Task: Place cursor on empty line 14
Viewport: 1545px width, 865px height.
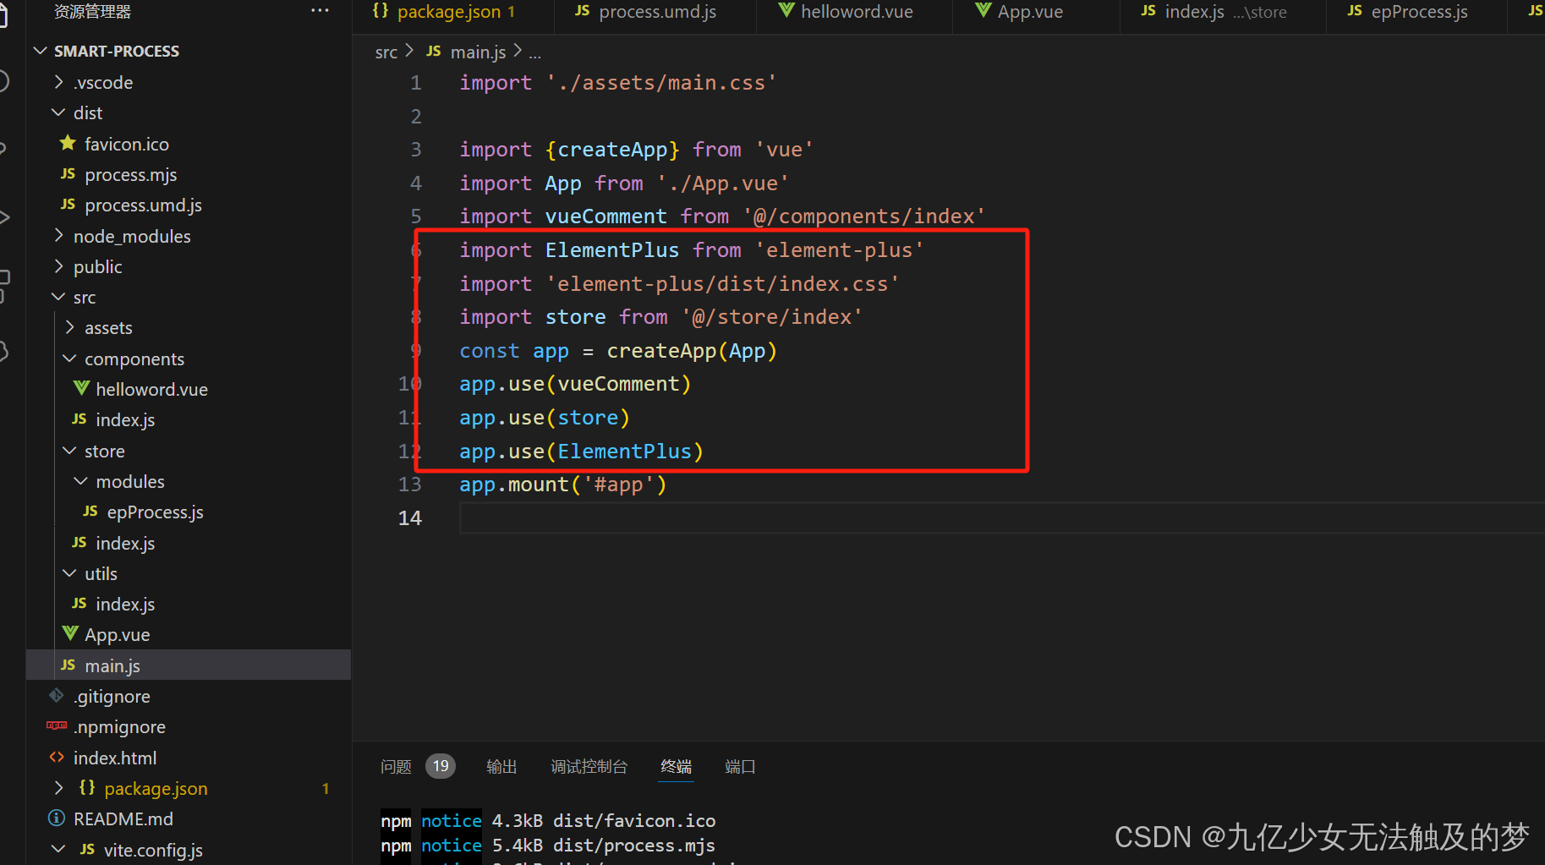Action: 1002,517
